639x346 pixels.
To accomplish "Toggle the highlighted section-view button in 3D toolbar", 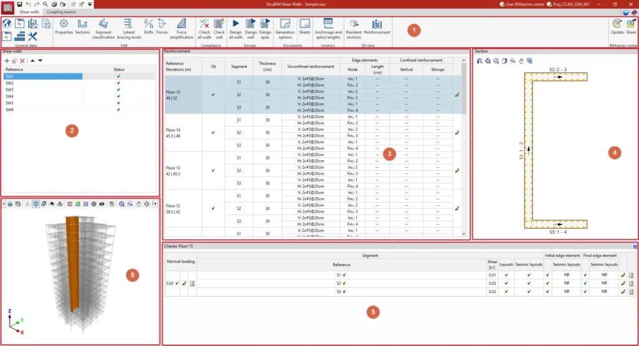I will 36,204.
